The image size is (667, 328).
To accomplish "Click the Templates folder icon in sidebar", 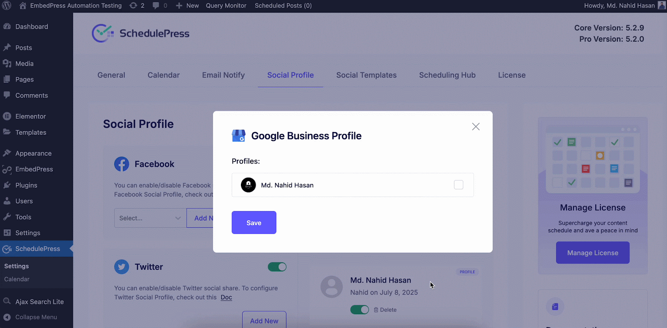I will click(7, 132).
